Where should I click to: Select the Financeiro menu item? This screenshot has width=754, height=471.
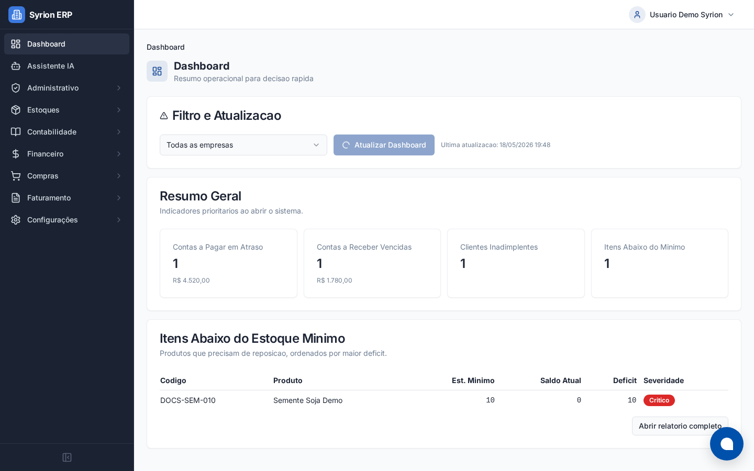[x=66, y=154]
